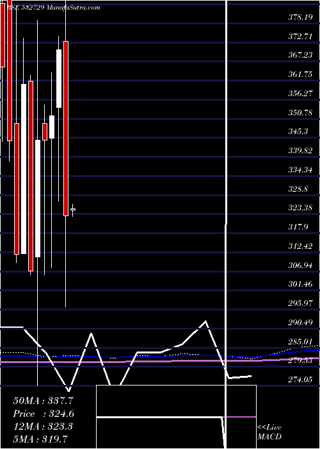Click the BSE 532729 MunafaSutra.com title
Image resolution: width=320 pixels, height=449 pixels.
[x=53, y=8]
